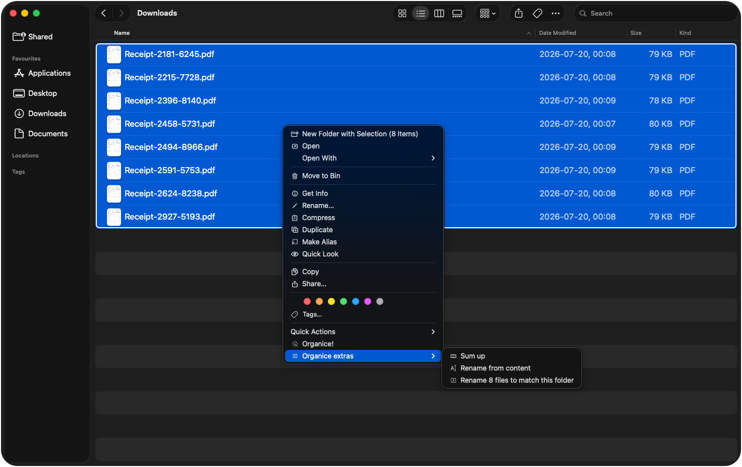Open Documents in the sidebar

pos(48,134)
